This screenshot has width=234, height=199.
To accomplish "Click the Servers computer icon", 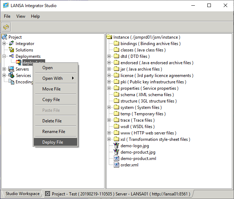I will coord(11,69).
